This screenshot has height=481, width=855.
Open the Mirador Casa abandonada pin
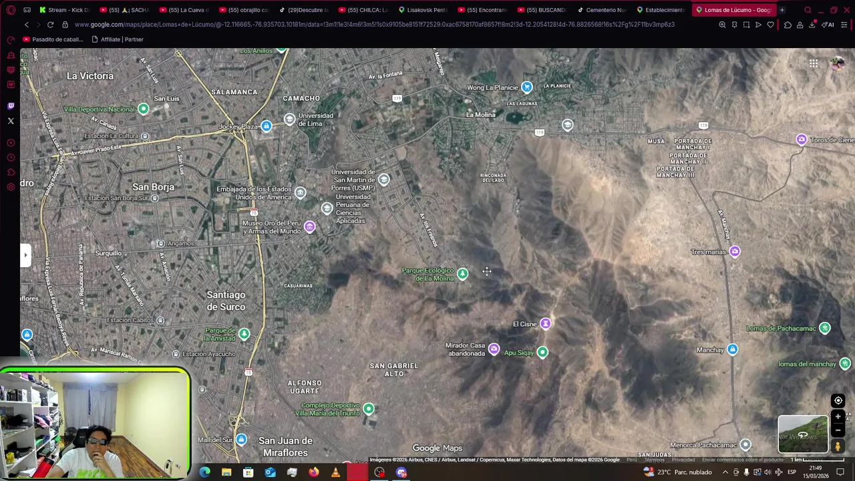(x=494, y=349)
